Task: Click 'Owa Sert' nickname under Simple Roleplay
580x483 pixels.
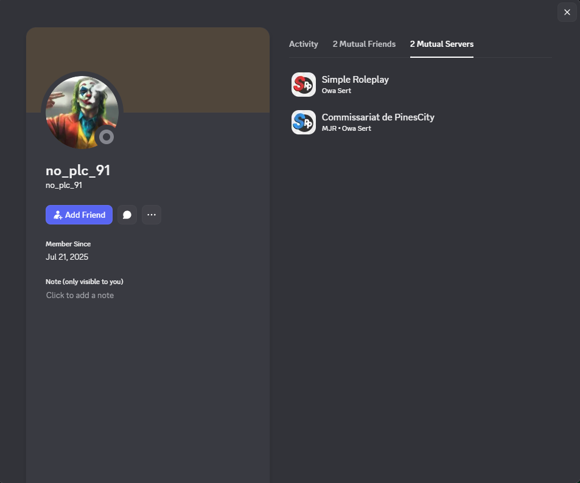Action: tap(336, 91)
